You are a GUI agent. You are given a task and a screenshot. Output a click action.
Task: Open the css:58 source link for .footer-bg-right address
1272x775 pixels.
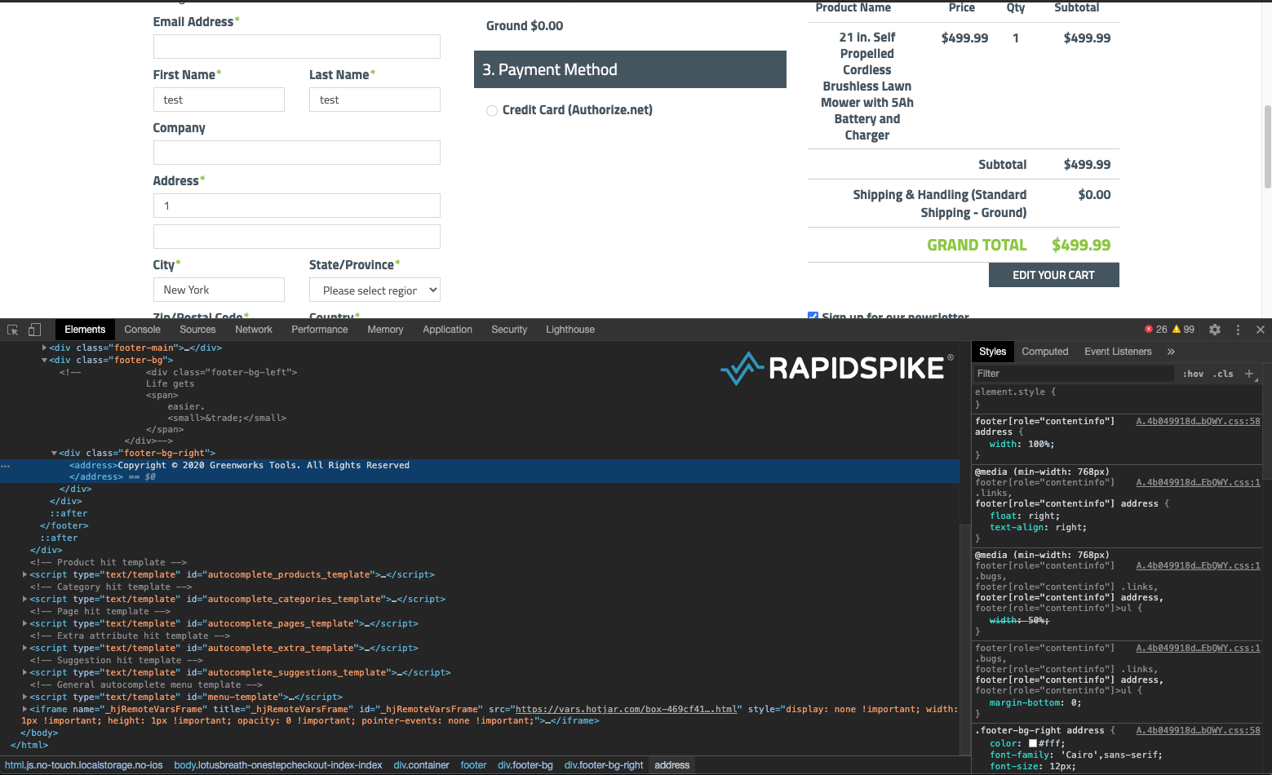tap(1198, 731)
